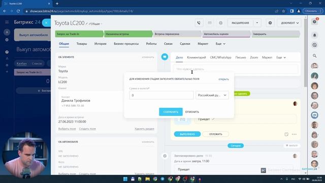Image resolution: width=325 pixels, height=183 pixels.
Task: Select the Автомобиль оценен stage
Action: click(226, 34)
